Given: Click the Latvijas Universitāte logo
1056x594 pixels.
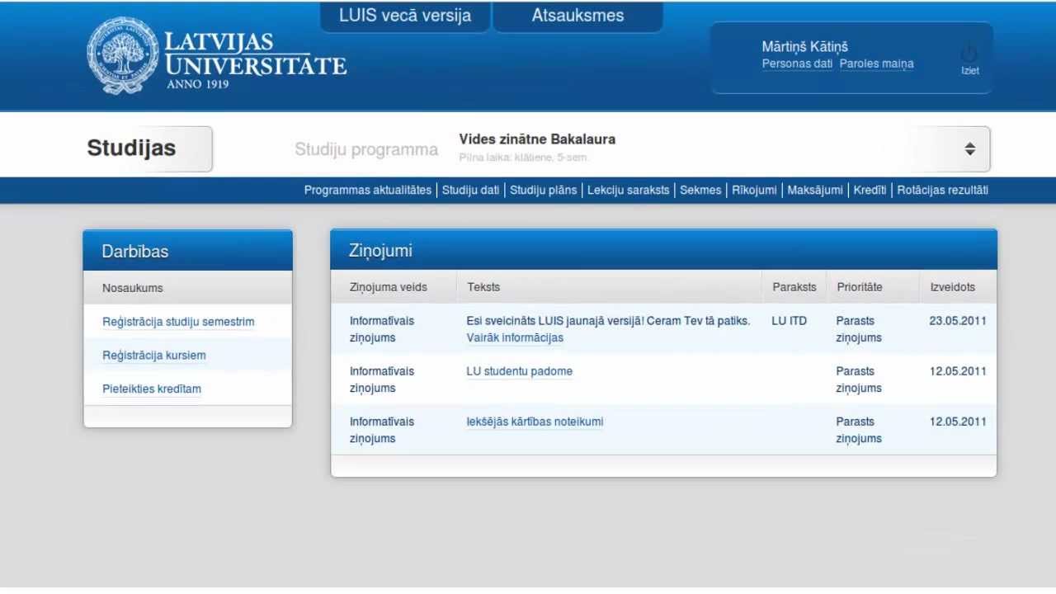Looking at the screenshot, I should (x=216, y=55).
